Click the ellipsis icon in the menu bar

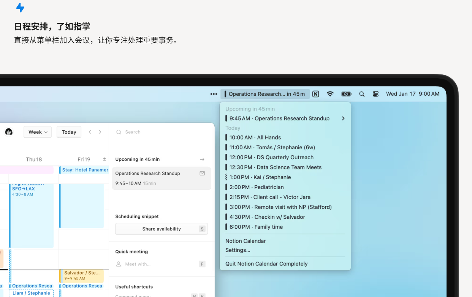point(213,94)
